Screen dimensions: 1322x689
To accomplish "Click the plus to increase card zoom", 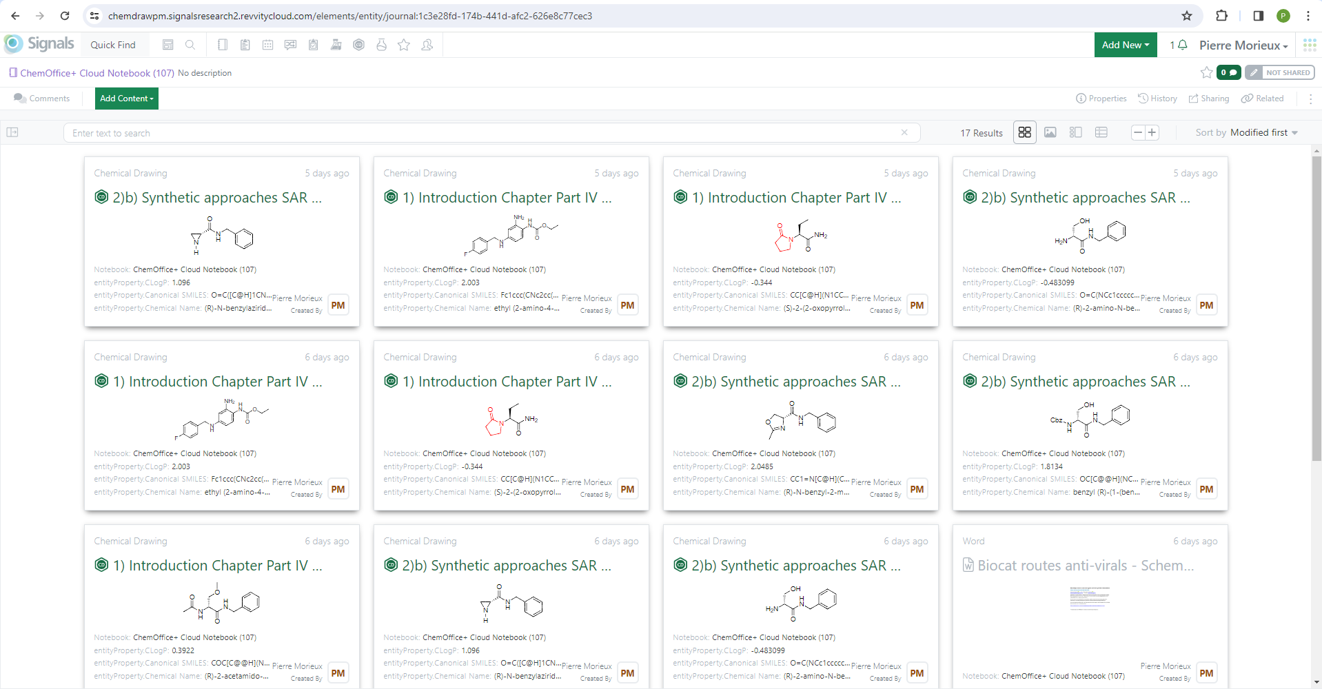I will click(x=1152, y=132).
